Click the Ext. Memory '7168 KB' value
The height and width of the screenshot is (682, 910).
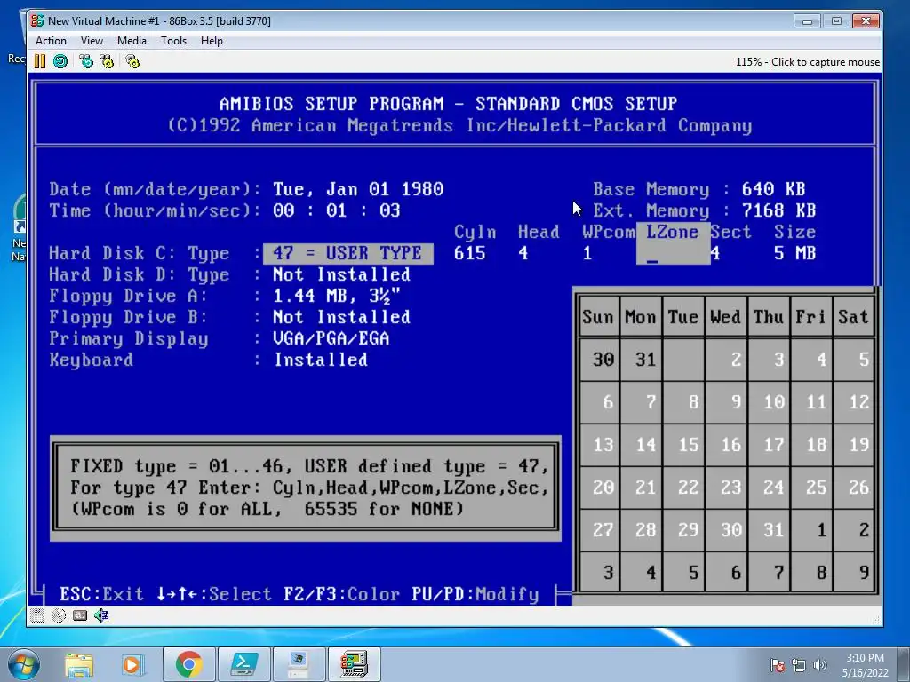tap(778, 210)
